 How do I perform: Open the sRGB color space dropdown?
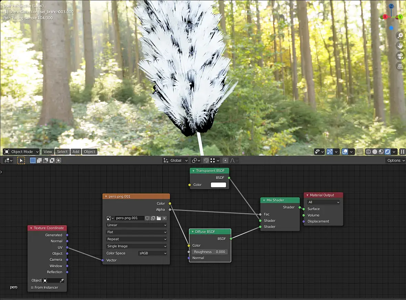152,254
